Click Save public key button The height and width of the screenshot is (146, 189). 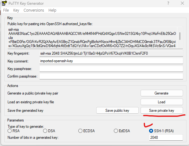pyautogui.click(x=117, y=111)
